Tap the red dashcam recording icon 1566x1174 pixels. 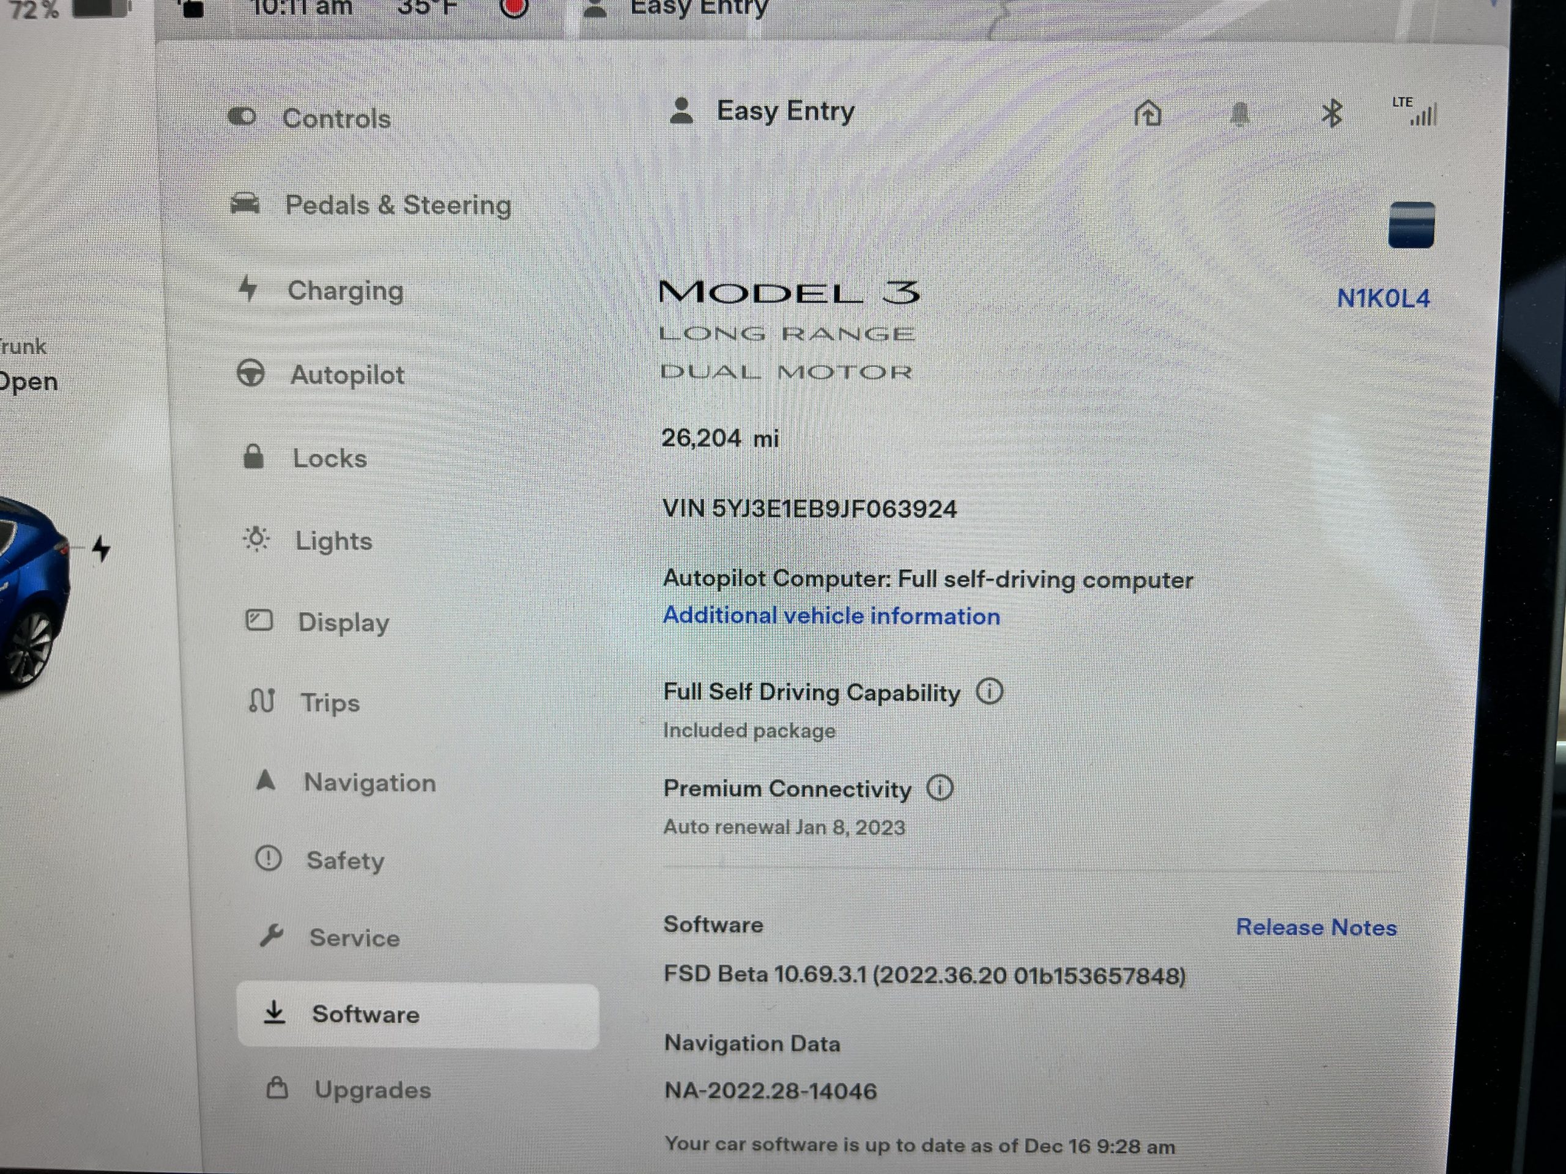(x=514, y=7)
